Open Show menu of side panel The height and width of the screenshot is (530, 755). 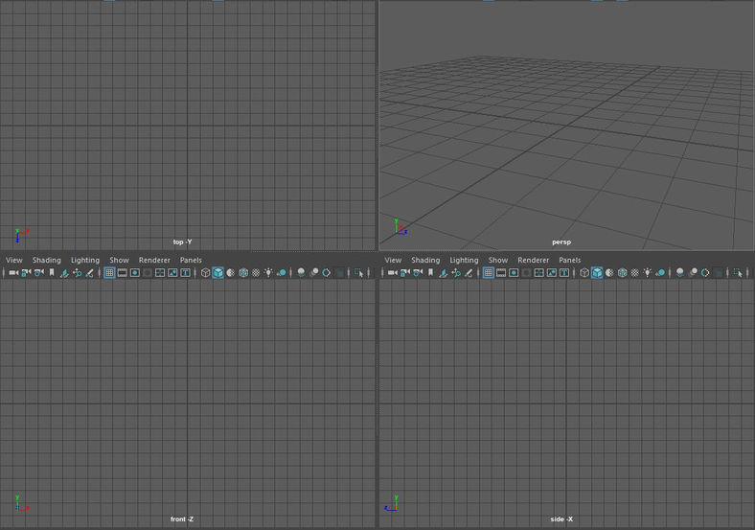(x=498, y=260)
